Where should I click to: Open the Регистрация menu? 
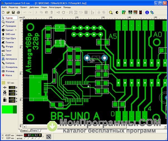(x=55, y=7)
